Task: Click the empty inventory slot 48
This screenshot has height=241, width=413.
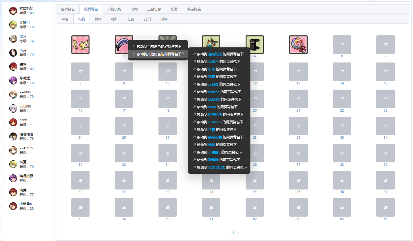Action: tap(80, 207)
